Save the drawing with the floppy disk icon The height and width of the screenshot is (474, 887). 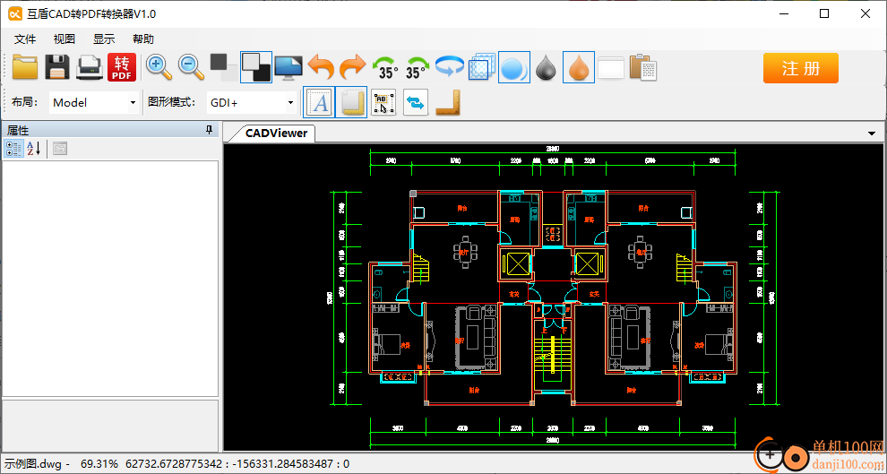click(x=57, y=67)
